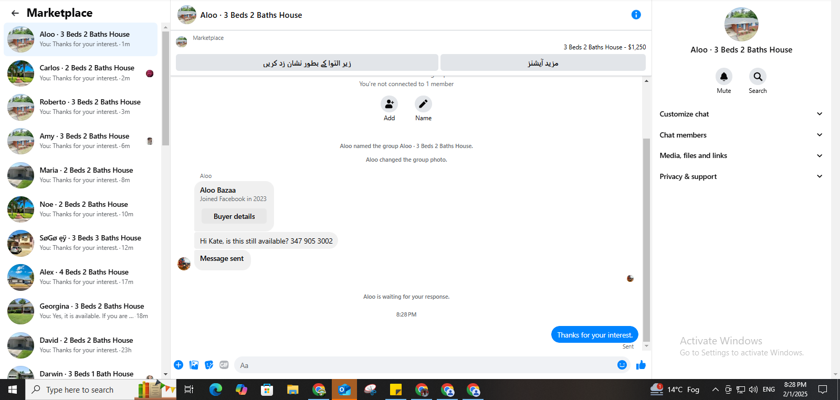
Task: Click the Buyer details button
Action: click(x=234, y=216)
